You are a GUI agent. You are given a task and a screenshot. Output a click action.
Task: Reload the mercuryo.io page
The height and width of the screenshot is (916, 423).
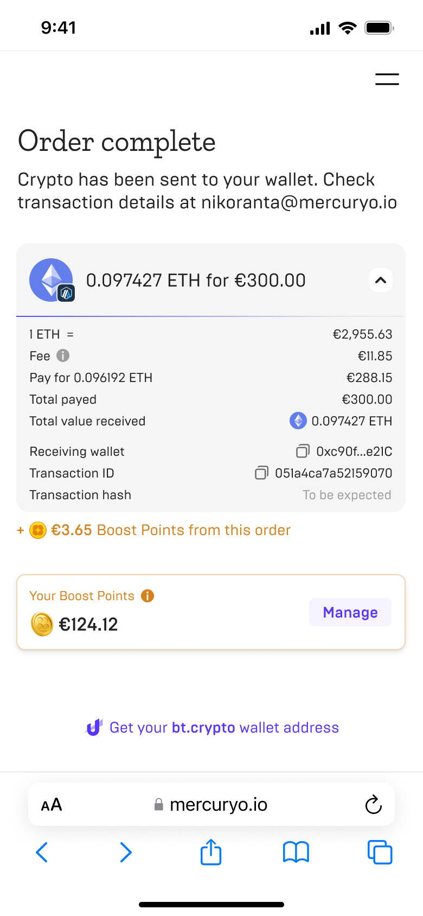373,805
